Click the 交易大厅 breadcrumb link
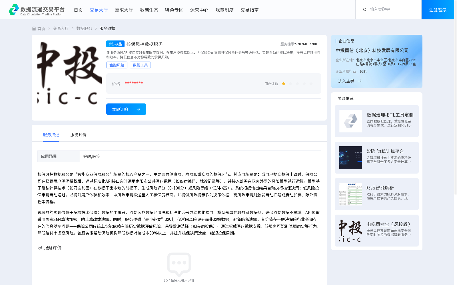 [61, 28]
